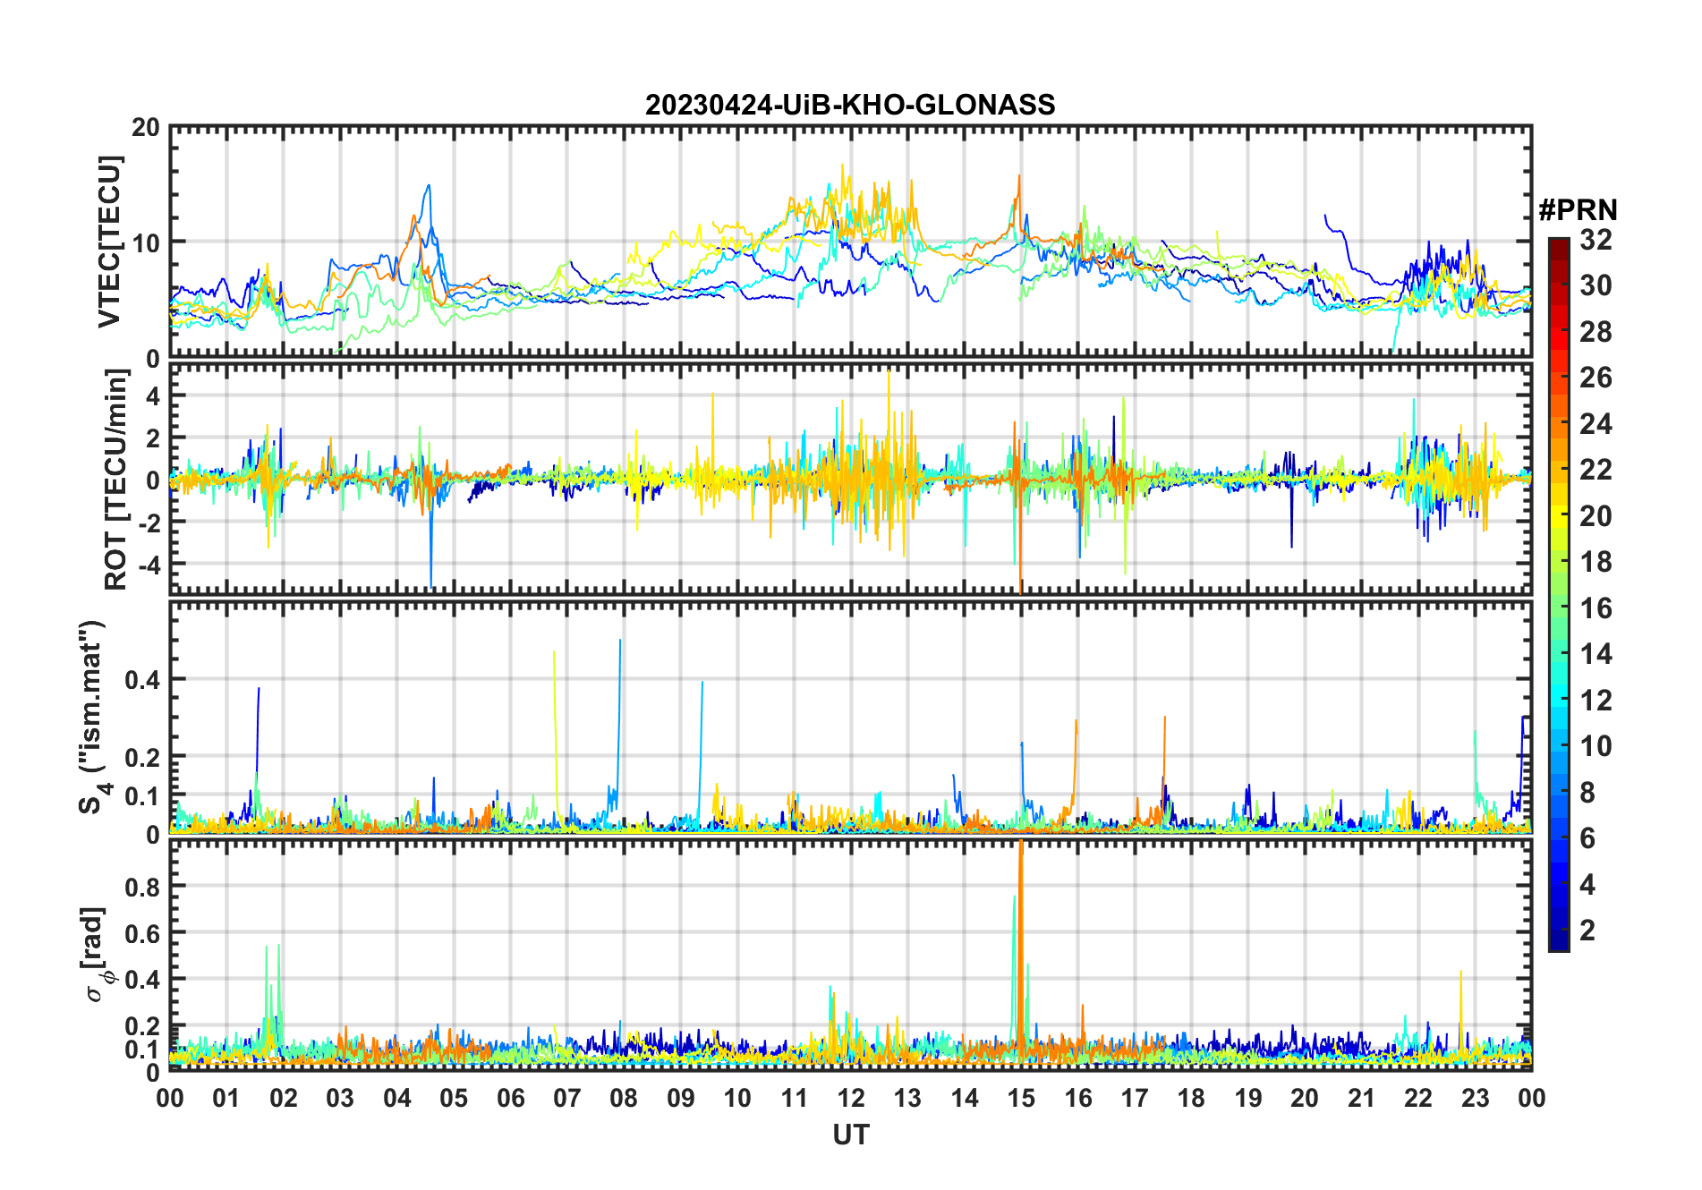Click colorbar tick label 10

click(x=1596, y=746)
